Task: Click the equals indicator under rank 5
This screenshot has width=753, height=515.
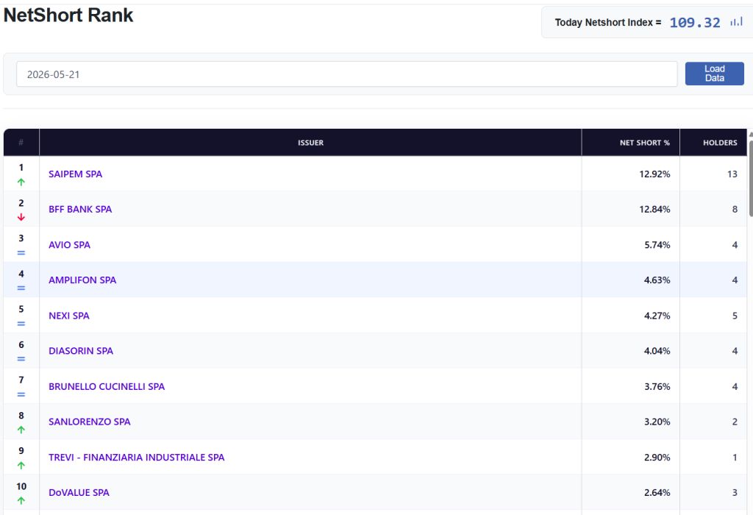Action: (x=21, y=323)
